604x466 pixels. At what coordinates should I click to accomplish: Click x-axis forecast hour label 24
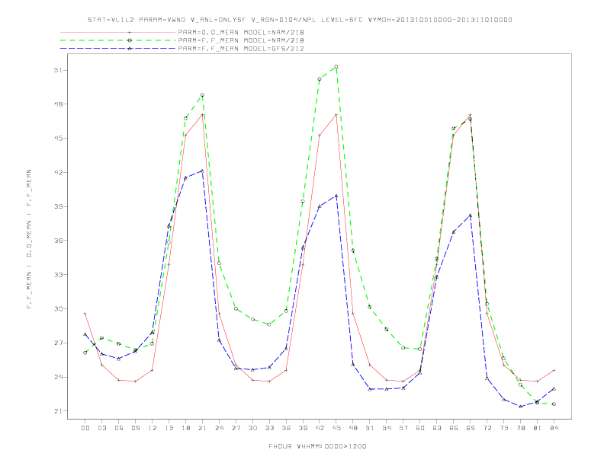coord(219,428)
